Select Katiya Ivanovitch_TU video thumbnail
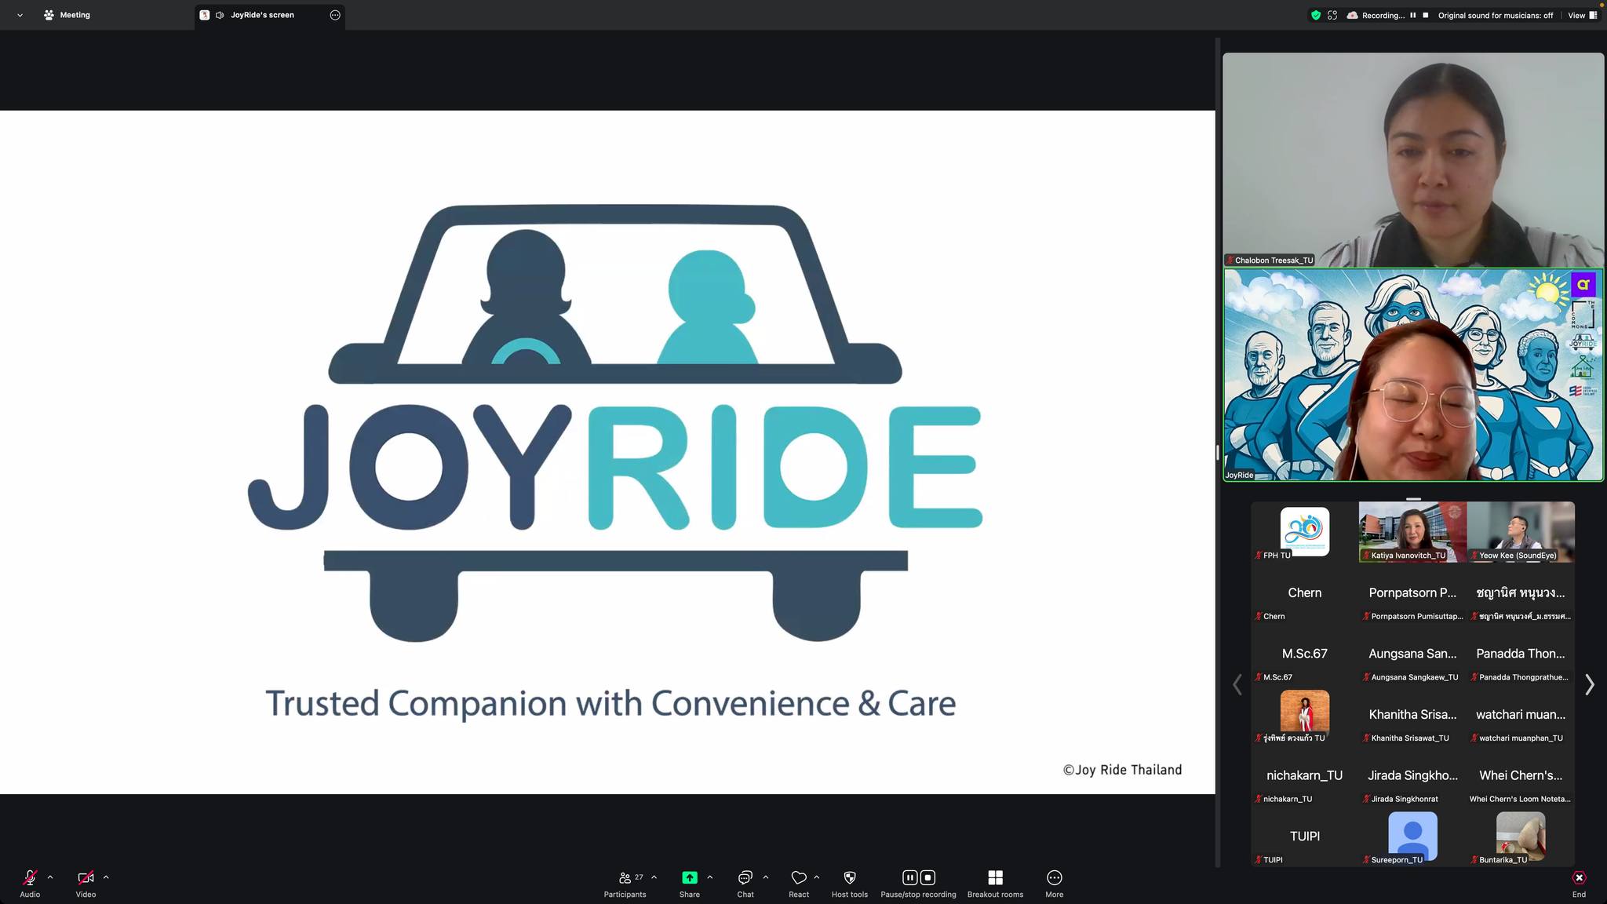The image size is (1607, 904). pyautogui.click(x=1412, y=532)
